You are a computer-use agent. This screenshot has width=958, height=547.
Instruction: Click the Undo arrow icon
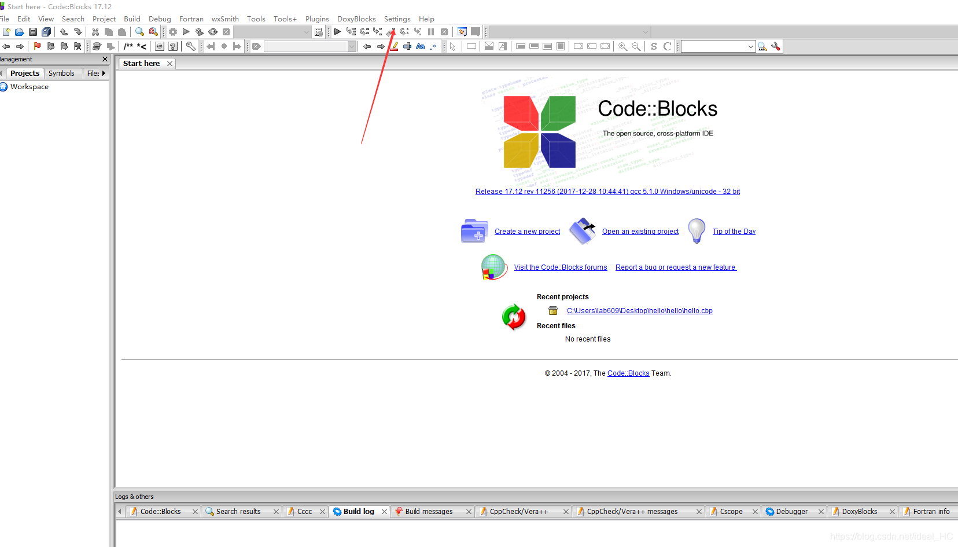click(x=64, y=32)
